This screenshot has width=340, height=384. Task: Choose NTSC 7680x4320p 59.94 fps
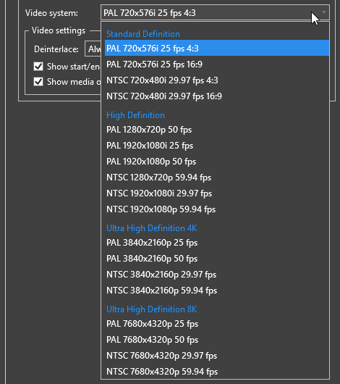point(217,372)
